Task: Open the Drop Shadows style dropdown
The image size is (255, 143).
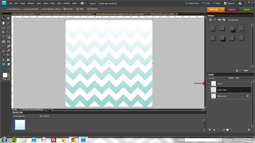Action: click(x=237, y=20)
